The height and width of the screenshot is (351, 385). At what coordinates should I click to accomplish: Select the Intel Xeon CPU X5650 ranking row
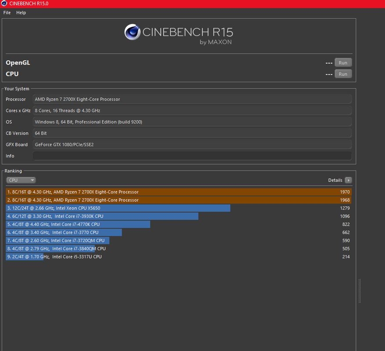coord(178,208)
